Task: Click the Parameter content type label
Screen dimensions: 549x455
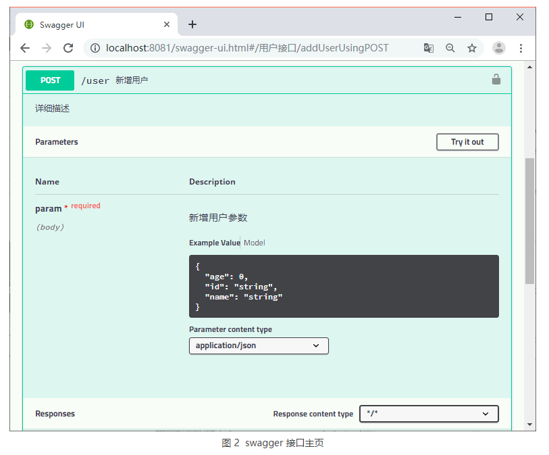Action: [x=230, y=329]
